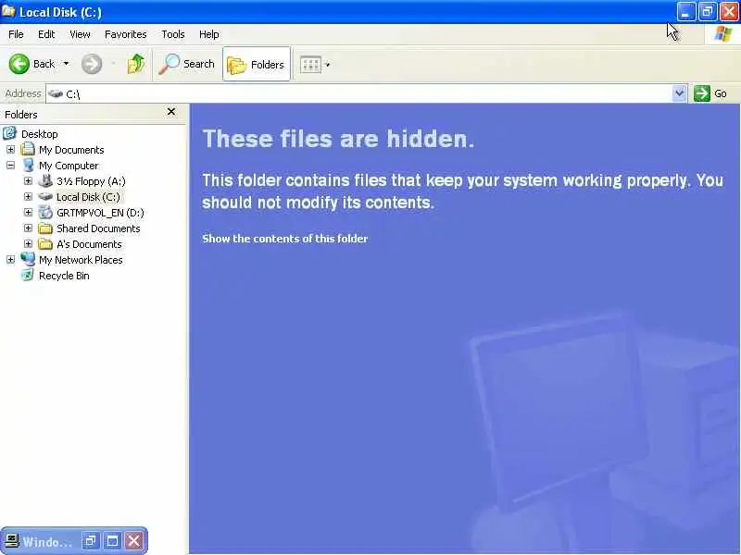Open the Favorites menu
741x555 pixels.
[126, 34]
